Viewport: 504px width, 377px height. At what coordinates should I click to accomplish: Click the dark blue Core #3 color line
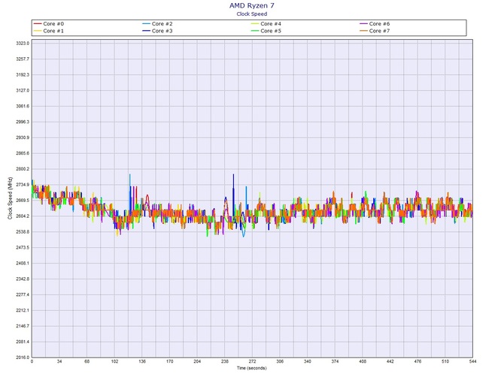[146, 31]
